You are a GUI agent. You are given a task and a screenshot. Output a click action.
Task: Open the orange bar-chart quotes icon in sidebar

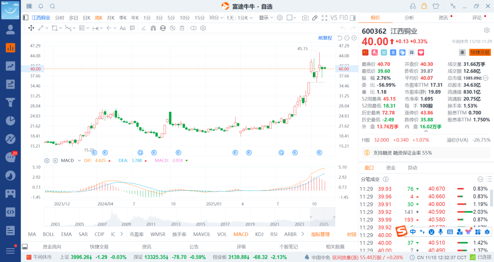pyautogui.click(x=11, y=48)
